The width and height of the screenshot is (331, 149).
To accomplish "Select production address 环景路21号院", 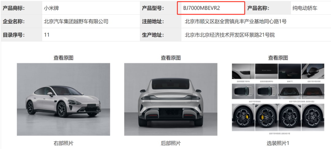I will click(230, 35).
